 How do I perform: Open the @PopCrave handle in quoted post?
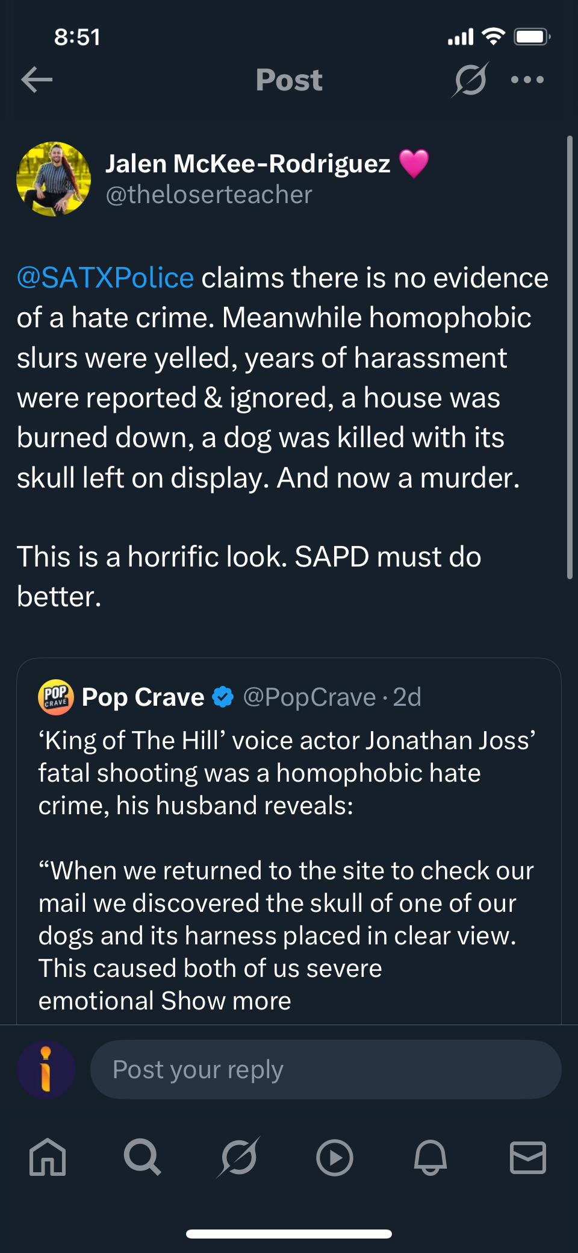(x=309, y=697)
